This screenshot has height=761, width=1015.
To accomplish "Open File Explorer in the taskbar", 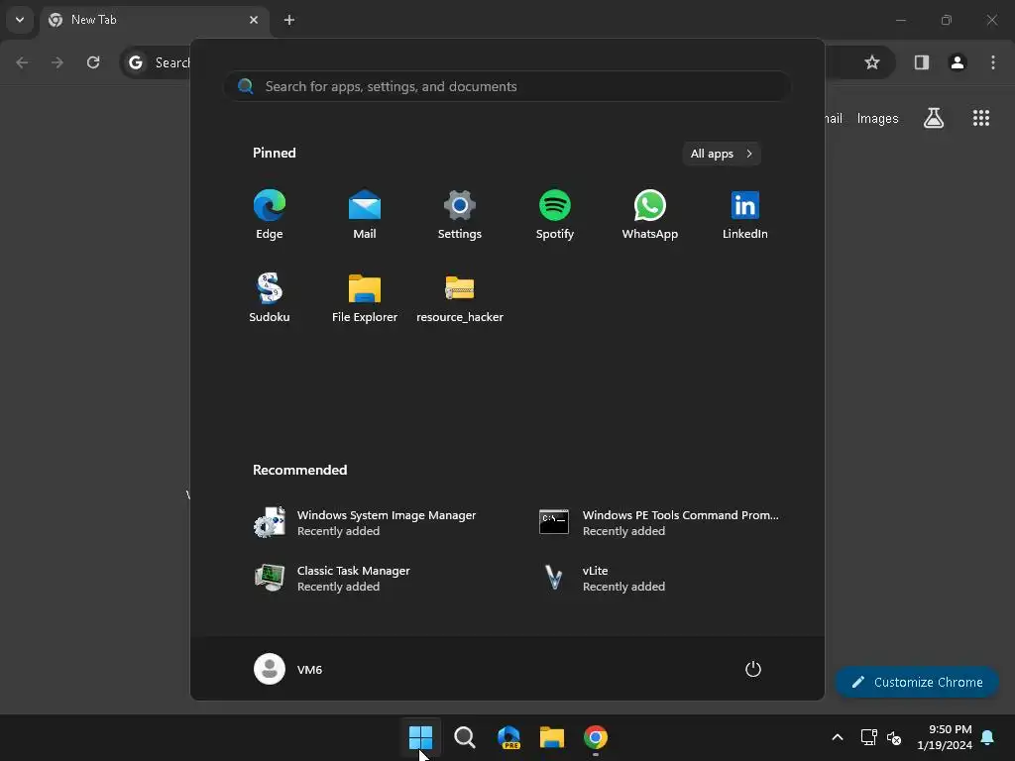I will pyautogui.click(x=552, y=737).
